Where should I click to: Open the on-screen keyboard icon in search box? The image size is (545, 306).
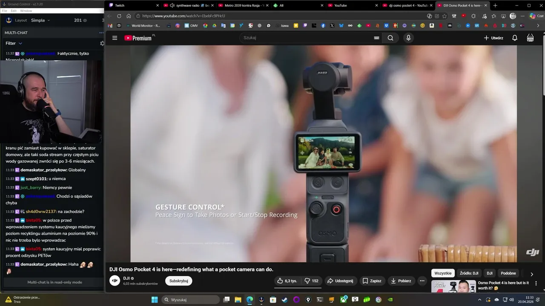click(376, 38)
